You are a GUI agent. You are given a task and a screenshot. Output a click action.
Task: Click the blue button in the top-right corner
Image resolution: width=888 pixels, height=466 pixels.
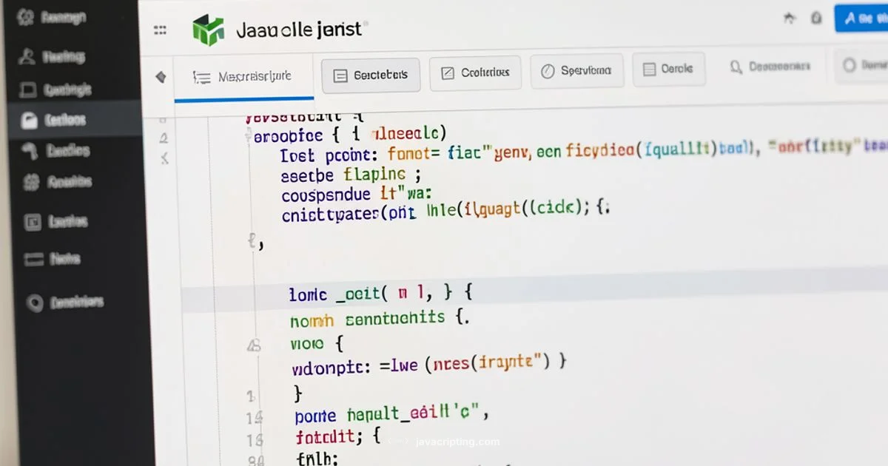864,18
